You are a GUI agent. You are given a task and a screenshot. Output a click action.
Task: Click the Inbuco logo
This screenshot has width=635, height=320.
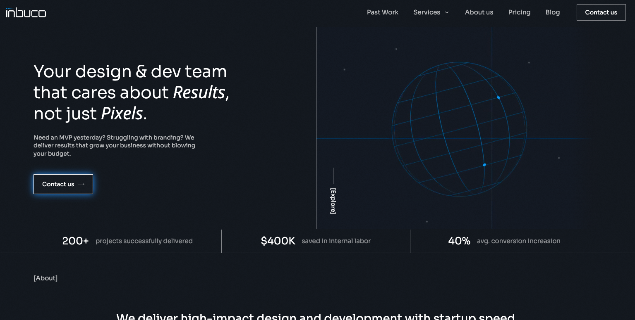pos(26,13)
